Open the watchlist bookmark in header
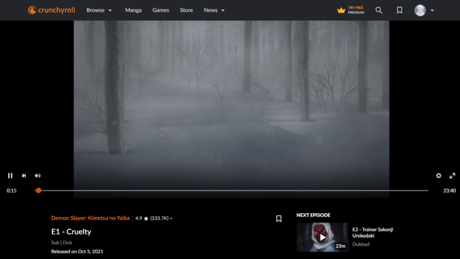Screen dimensions: 460x259 399,10
